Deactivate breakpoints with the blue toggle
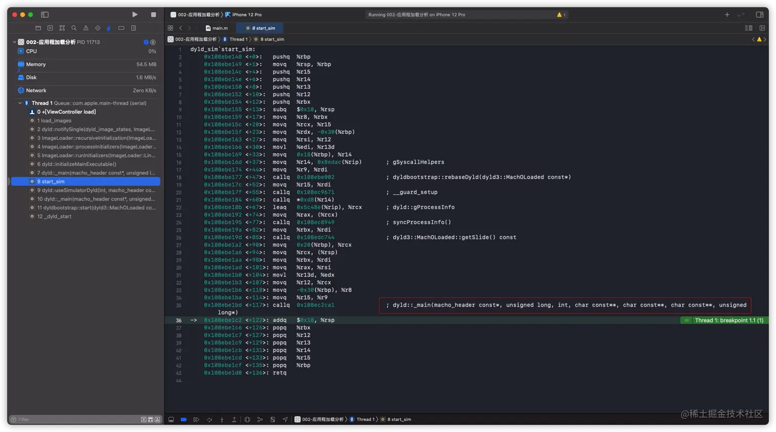 pyautogui.click(x=183, y=420)
